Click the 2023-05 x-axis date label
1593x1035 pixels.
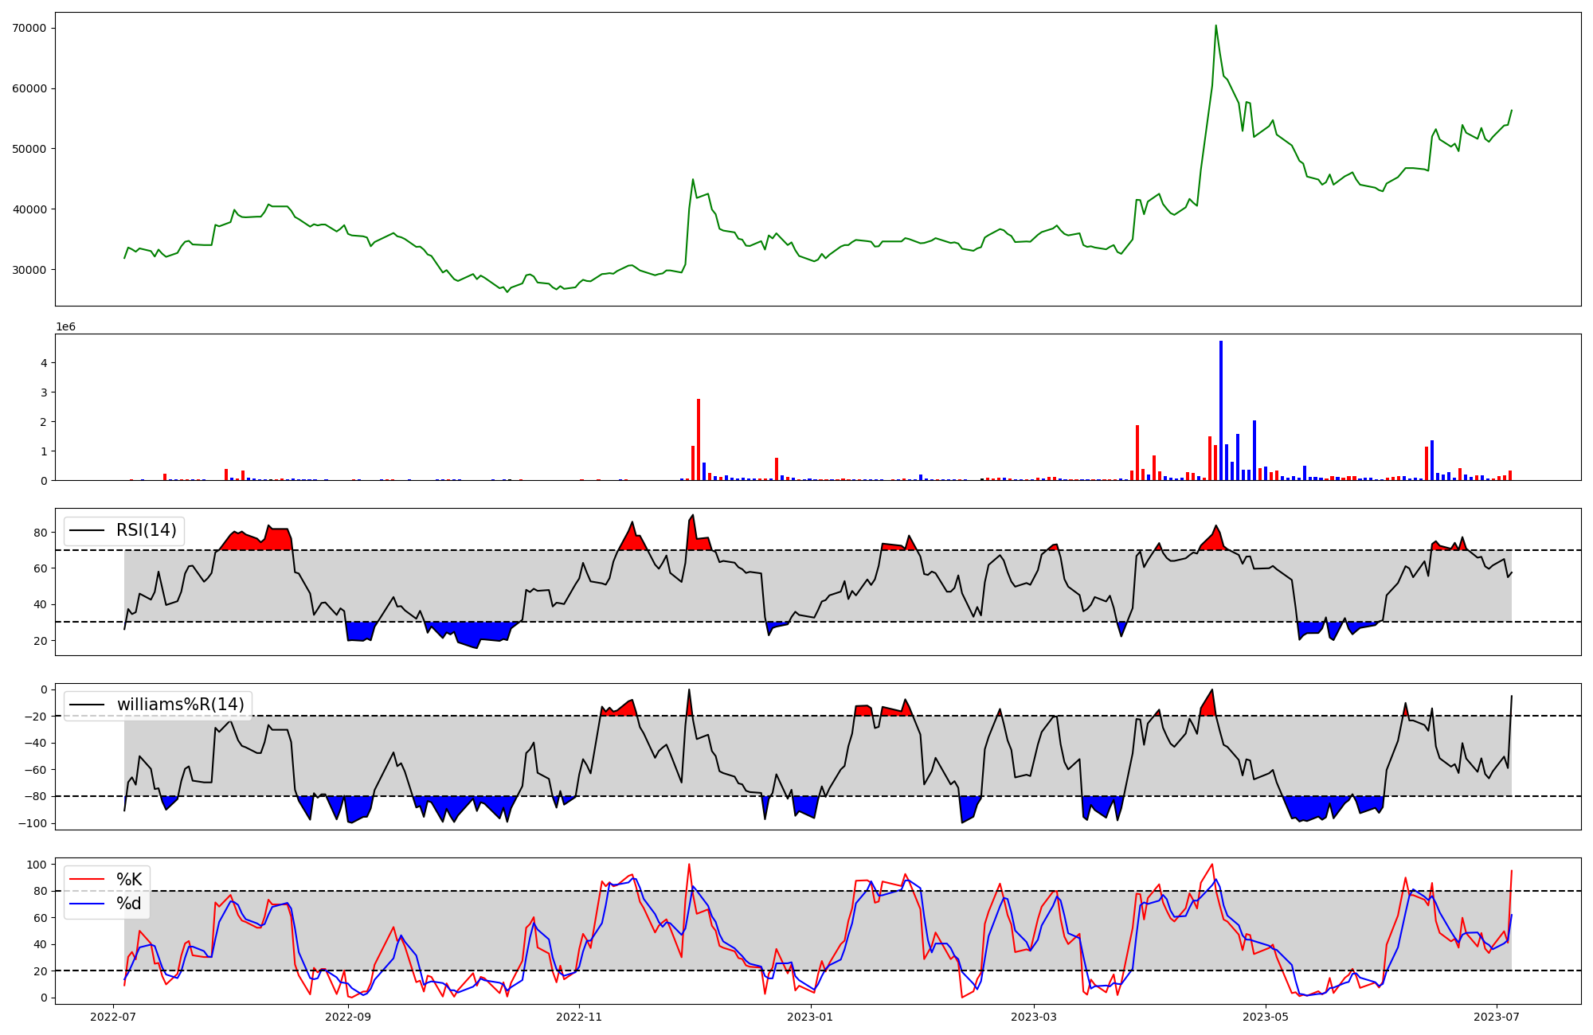(x=1265, y=1017)
